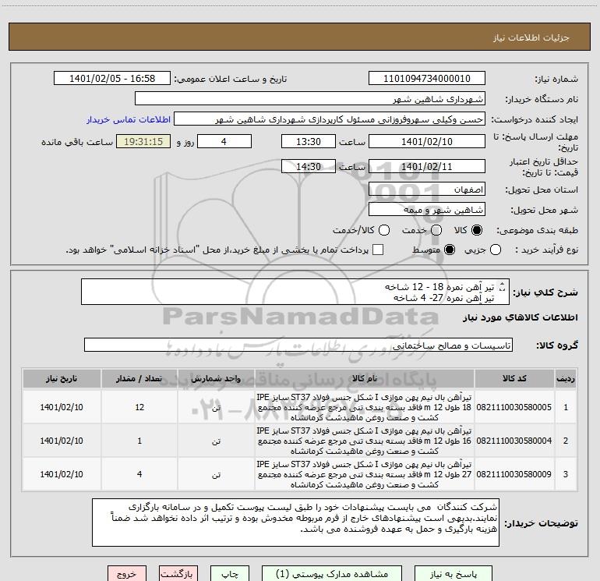The width and height of the screenshot is (600, 581).
Task: Click product code 0821110030580005
Action: (514, 407)
